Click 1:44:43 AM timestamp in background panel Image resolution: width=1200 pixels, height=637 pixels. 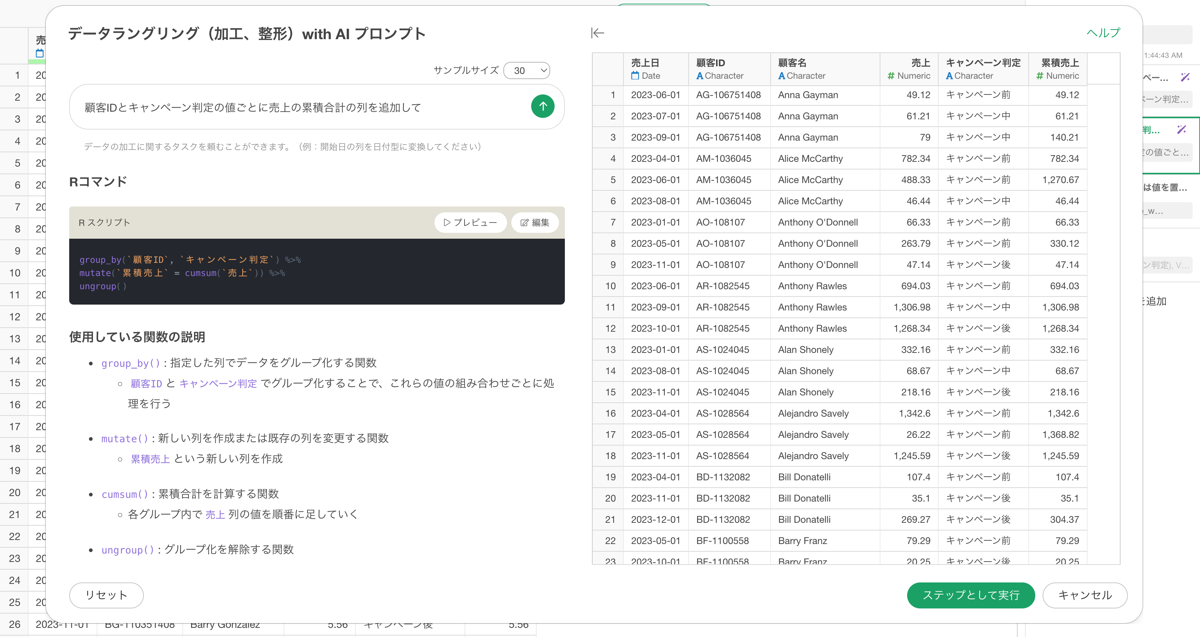coord(1163,55)
